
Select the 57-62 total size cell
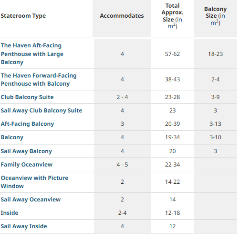coord(173,54)
